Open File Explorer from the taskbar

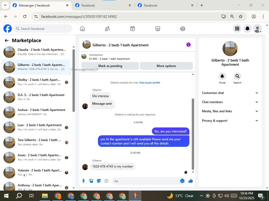coord(45,196)
